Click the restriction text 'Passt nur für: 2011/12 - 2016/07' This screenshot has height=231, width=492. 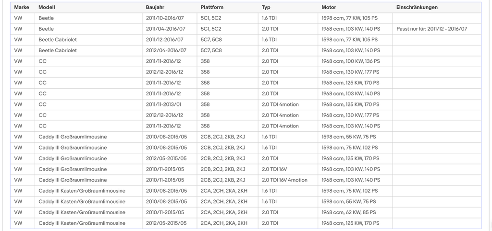pos(432,29)
